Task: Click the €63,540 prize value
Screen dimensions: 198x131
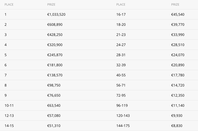Action: point(54,105)
